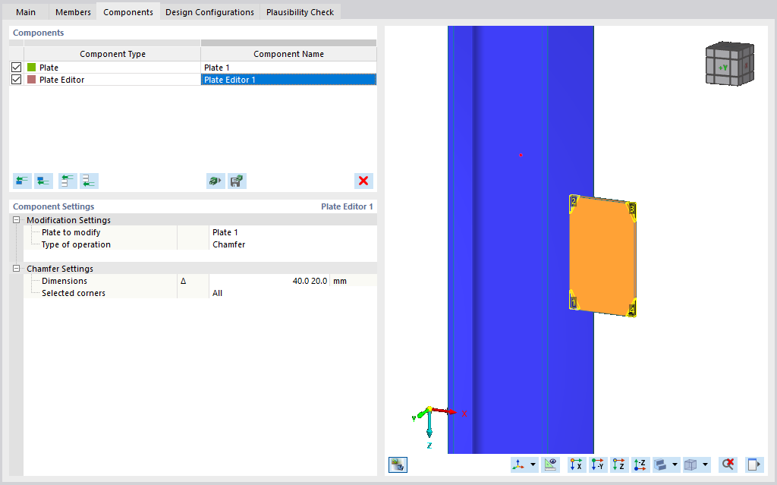Switch to the Plausibility Check tab

(300, 11)
